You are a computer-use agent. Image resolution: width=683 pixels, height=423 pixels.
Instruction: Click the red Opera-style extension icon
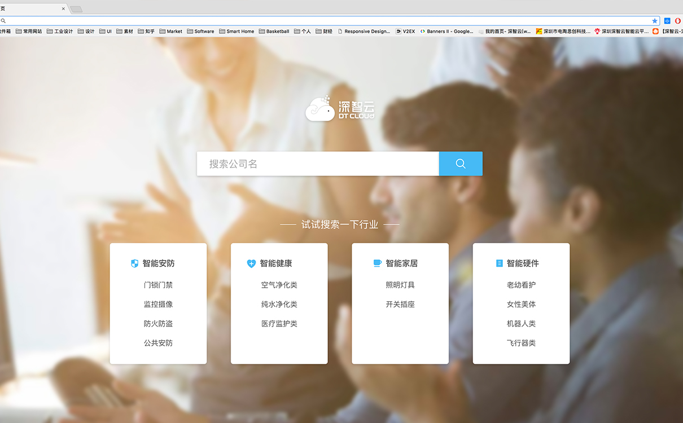678,21
